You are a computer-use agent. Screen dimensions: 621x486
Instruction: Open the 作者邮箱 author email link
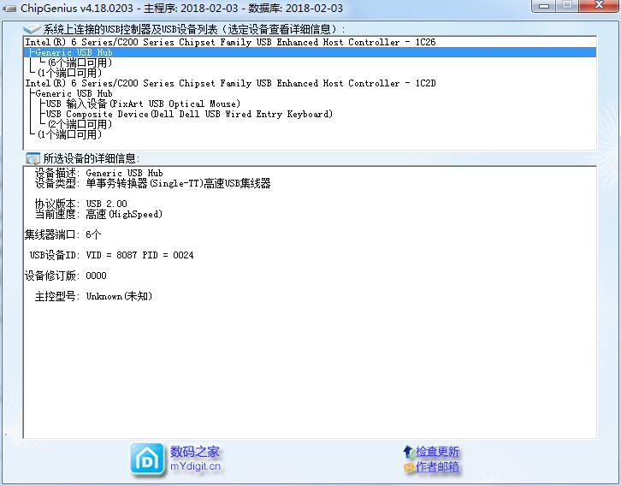(x=437, y=467)
